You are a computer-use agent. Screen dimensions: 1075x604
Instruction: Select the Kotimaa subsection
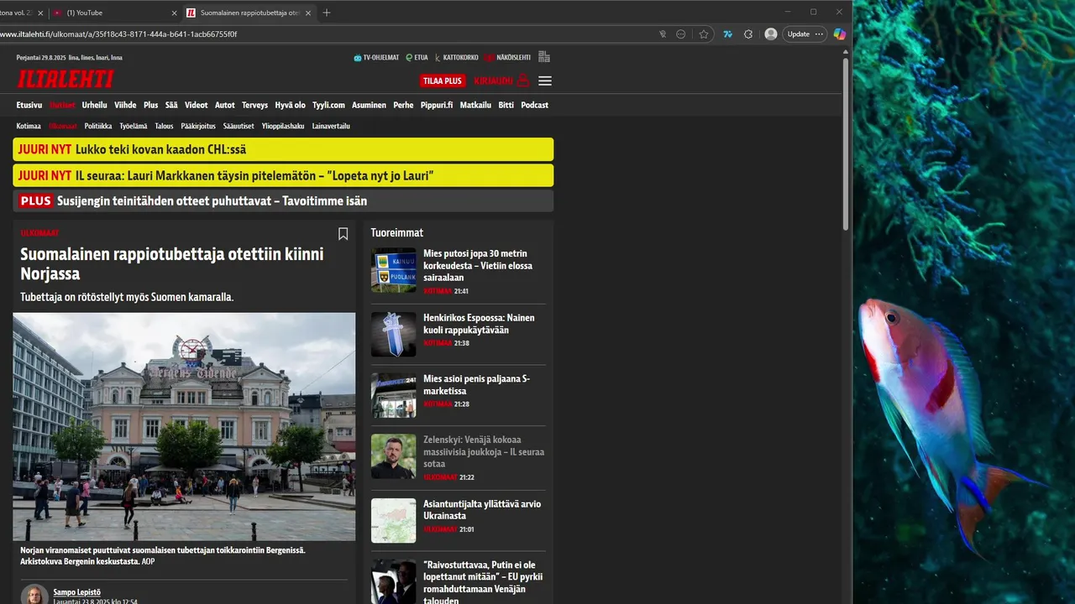point(29,126)
